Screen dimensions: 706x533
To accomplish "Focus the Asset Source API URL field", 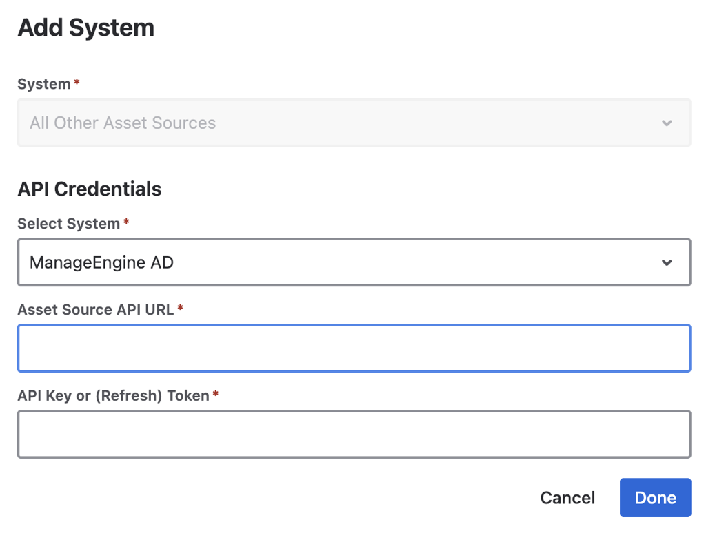I will tap(353, 348).
